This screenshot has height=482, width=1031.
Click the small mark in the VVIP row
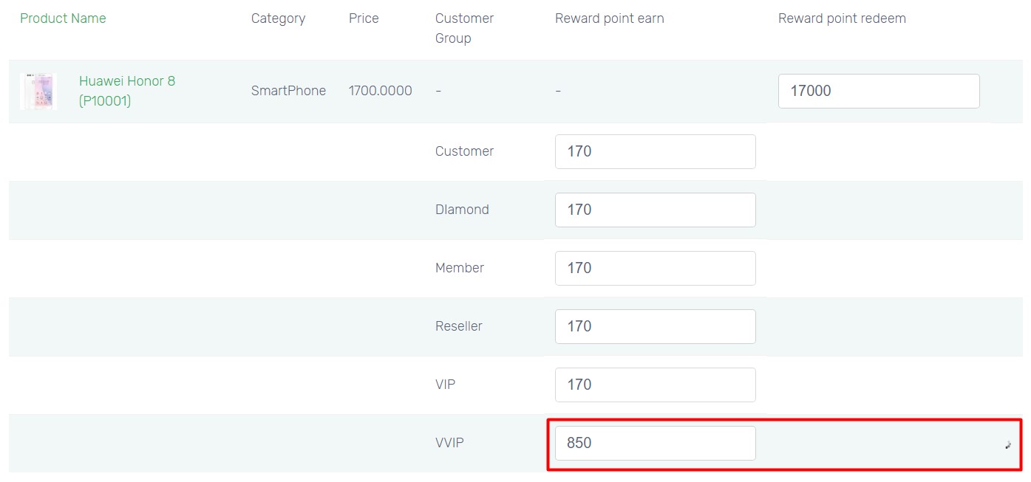pyautogui.click(x=1007, y=444)
